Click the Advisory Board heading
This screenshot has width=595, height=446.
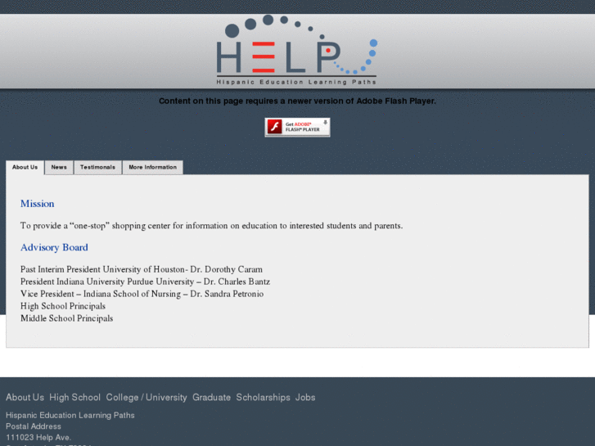pyautogui.click(x=54, y=247)
